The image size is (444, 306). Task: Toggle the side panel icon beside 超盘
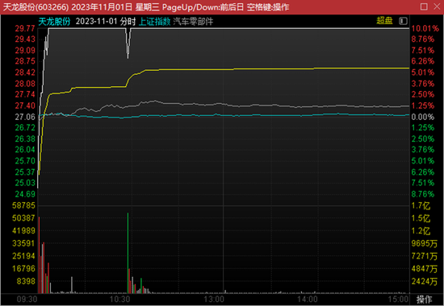[x=403, y=21]
